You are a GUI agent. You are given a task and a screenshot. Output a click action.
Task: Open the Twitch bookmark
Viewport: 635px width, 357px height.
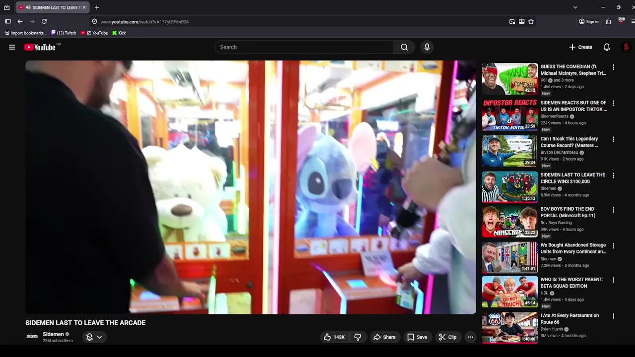[63, 33]
